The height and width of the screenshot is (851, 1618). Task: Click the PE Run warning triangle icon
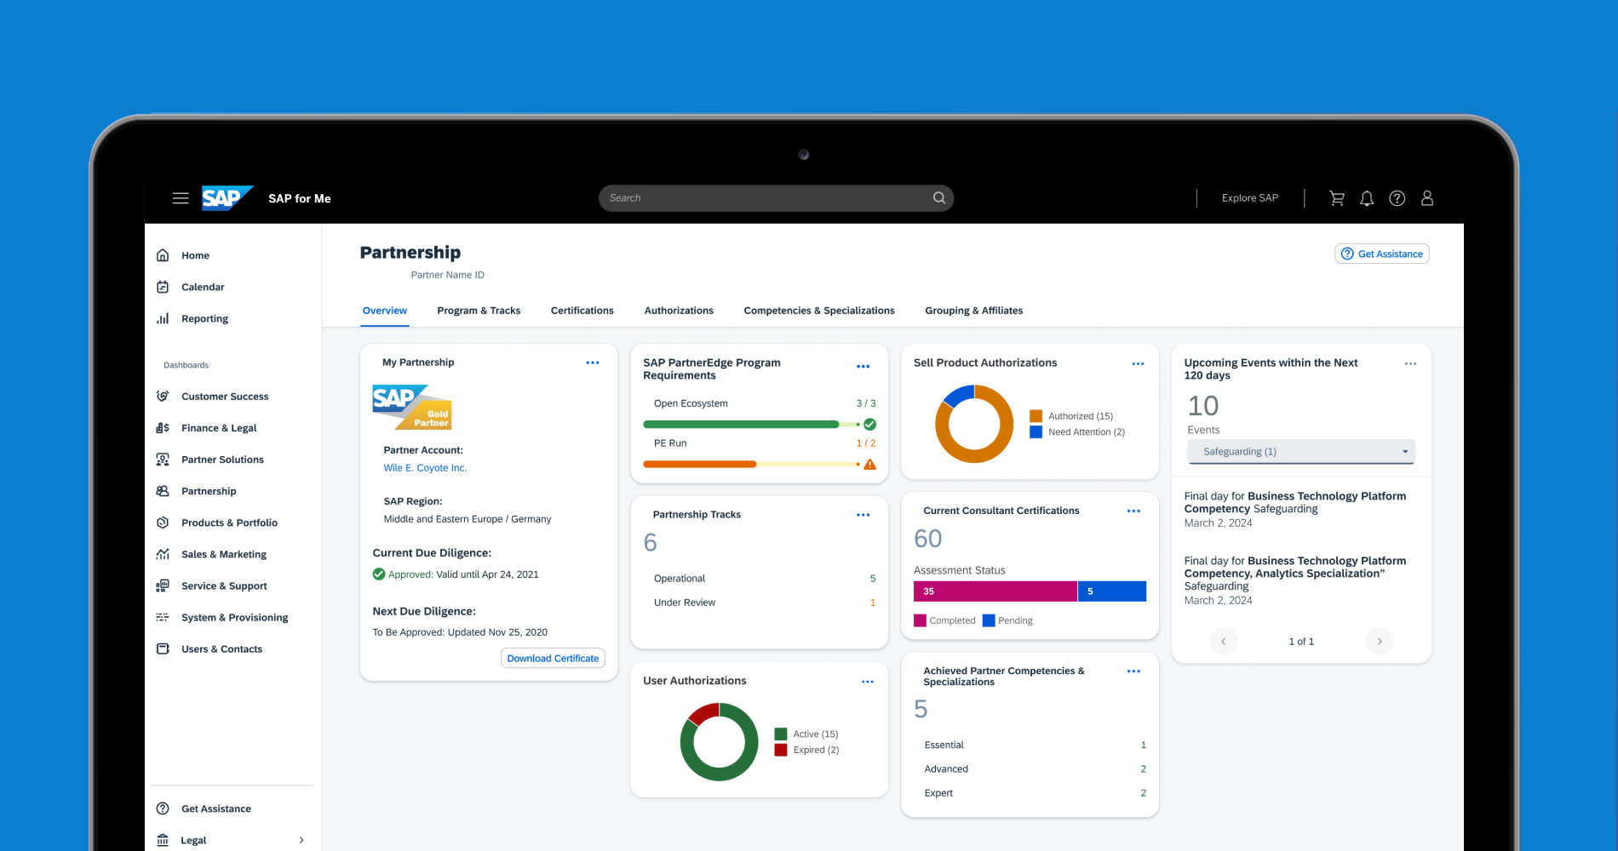point(869,464)
